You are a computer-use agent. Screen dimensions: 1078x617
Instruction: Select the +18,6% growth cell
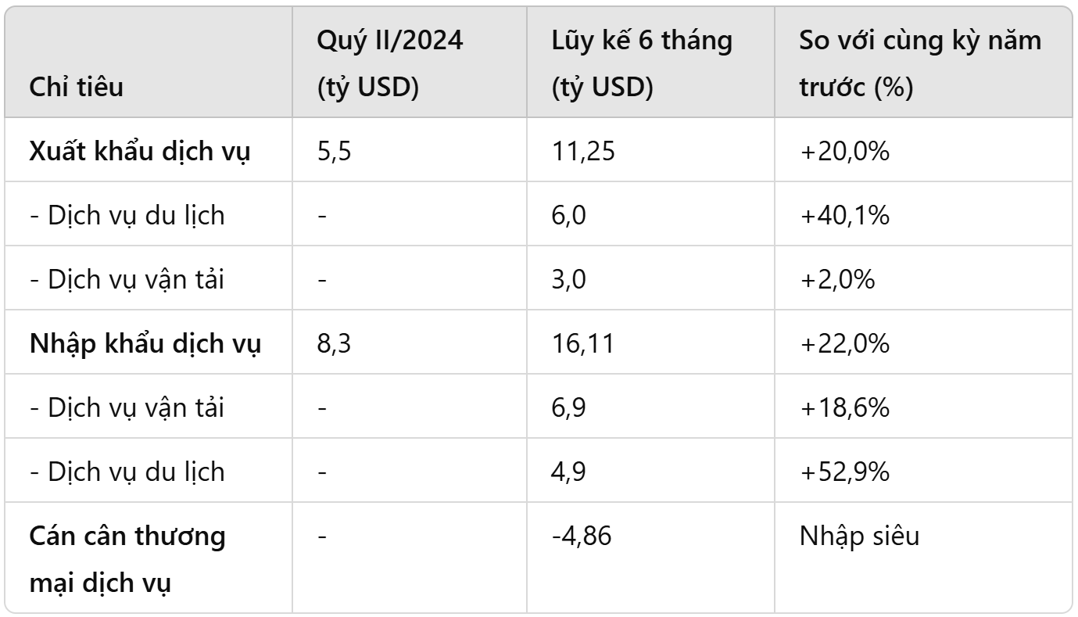coord(844,407)
